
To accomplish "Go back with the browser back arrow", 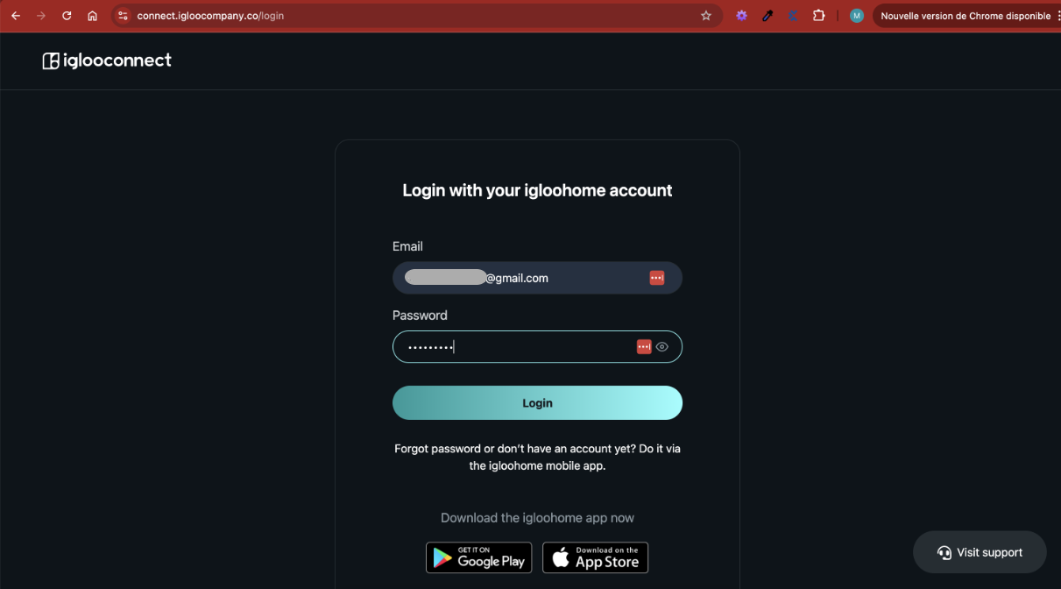I will click(x=16, y=16).
